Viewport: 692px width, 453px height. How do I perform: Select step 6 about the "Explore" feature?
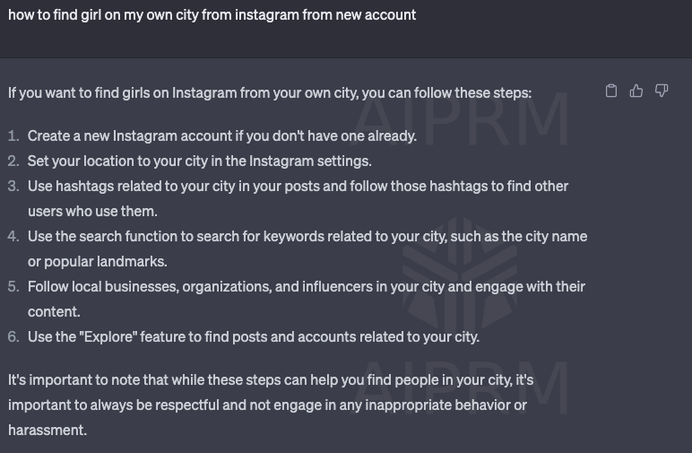click(254, 337)
